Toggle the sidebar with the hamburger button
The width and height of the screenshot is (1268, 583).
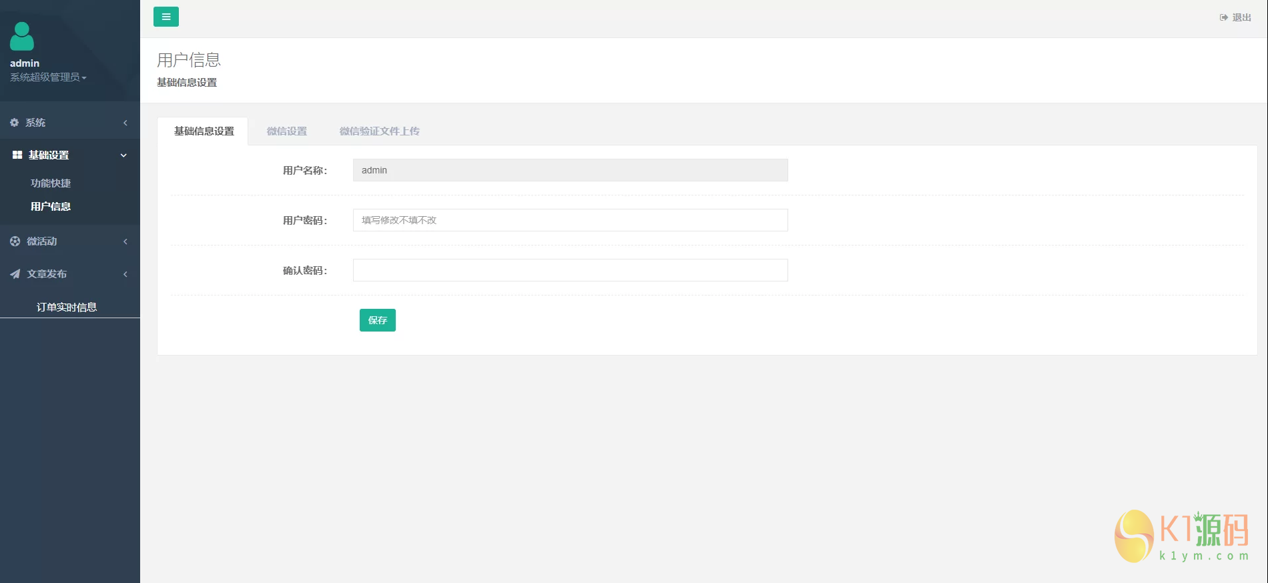click(x=166, y=17)
